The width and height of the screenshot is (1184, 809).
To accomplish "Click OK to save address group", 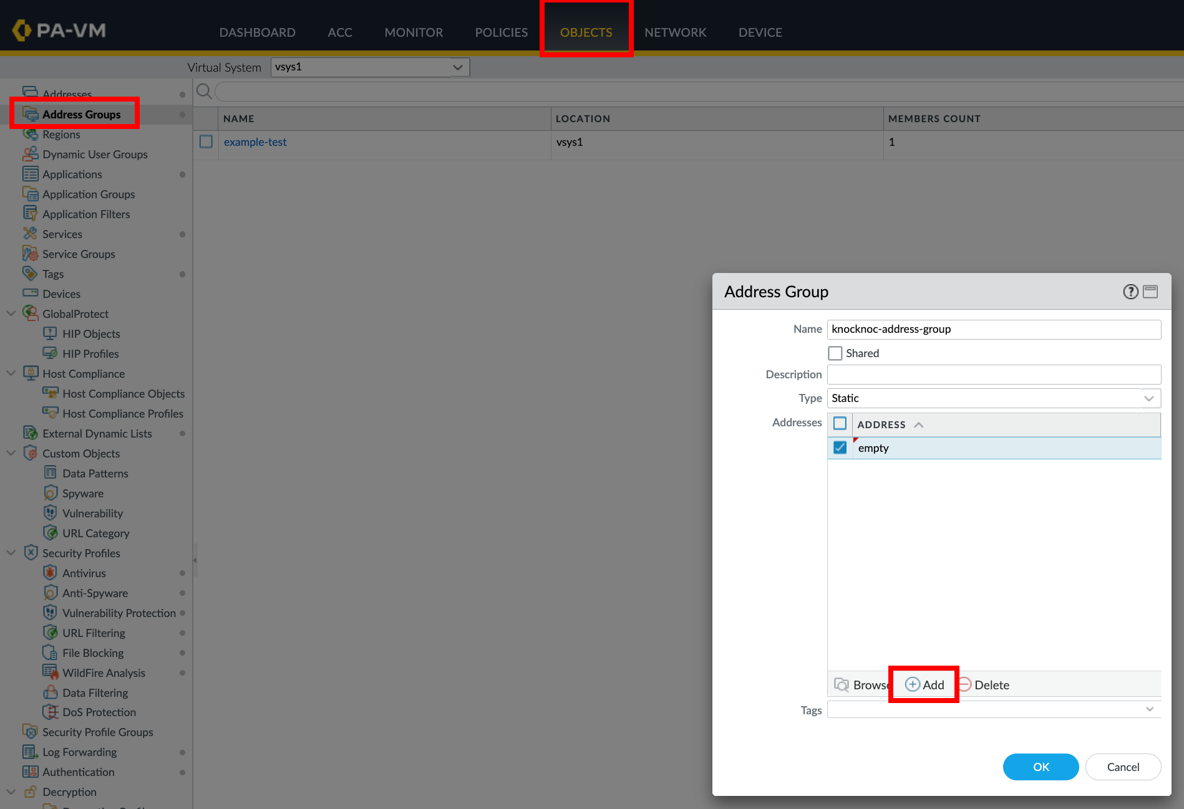I will pyautogui.click(x=1041, y=767).
